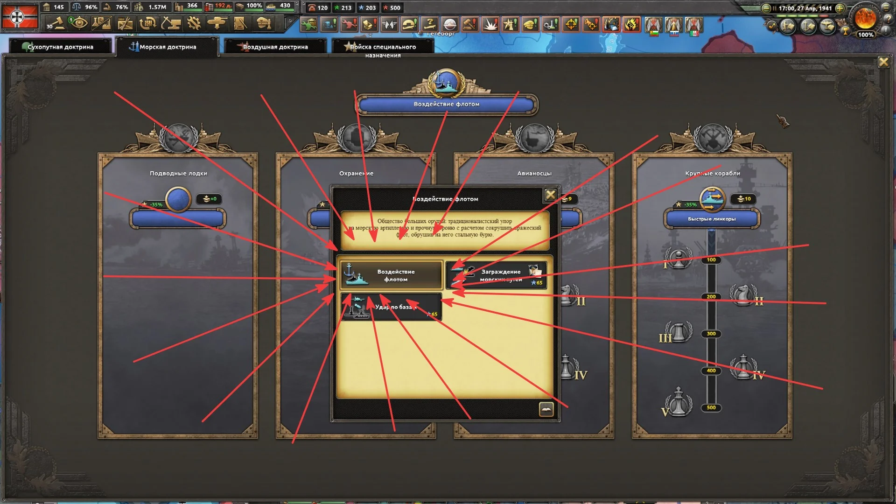The image size is (896, 504).
Task: Select the Удар по базам doctrine option
Action: 391,307
